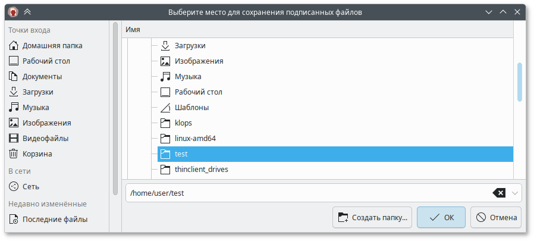The image size is (534, 241).
Task: Close the dialog window
Action: click(517, 12)
